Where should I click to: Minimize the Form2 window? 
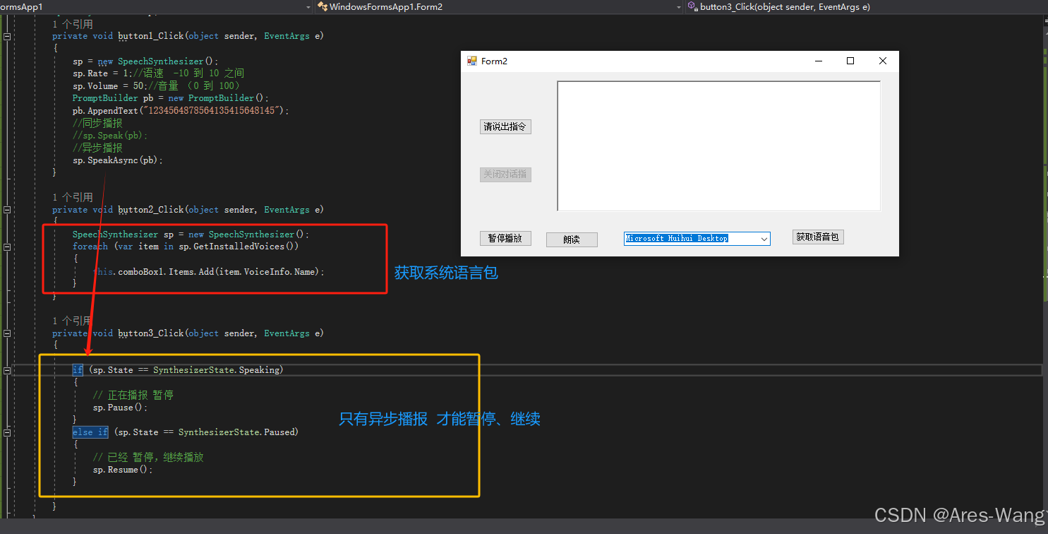click(x=819, y=61)
